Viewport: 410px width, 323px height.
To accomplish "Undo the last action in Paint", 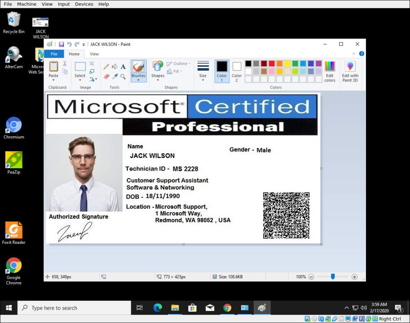I will coord(69,44).
